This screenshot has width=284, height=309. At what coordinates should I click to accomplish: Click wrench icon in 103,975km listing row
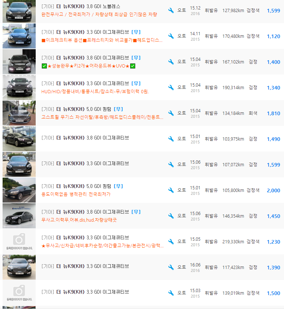click(171, 139)
